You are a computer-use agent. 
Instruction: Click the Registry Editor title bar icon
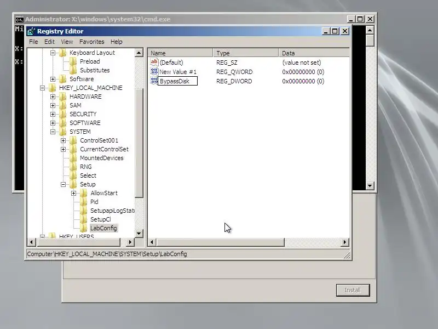[x=31, y=31]
